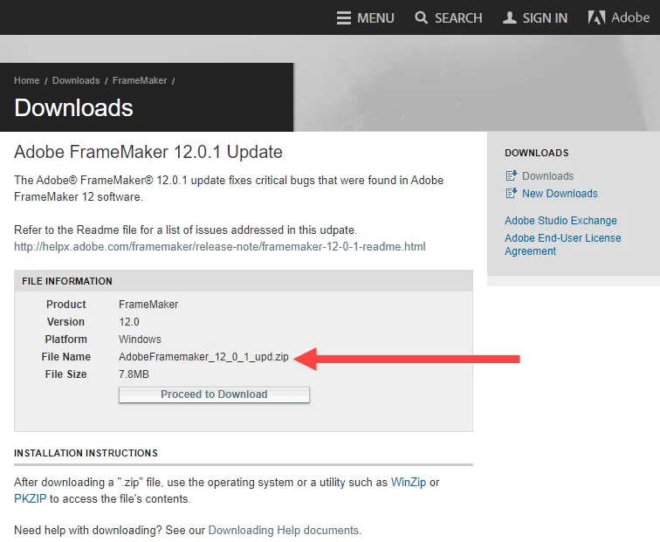
Task: Open FrameMaker breadcrumb link
Action: 140,80
